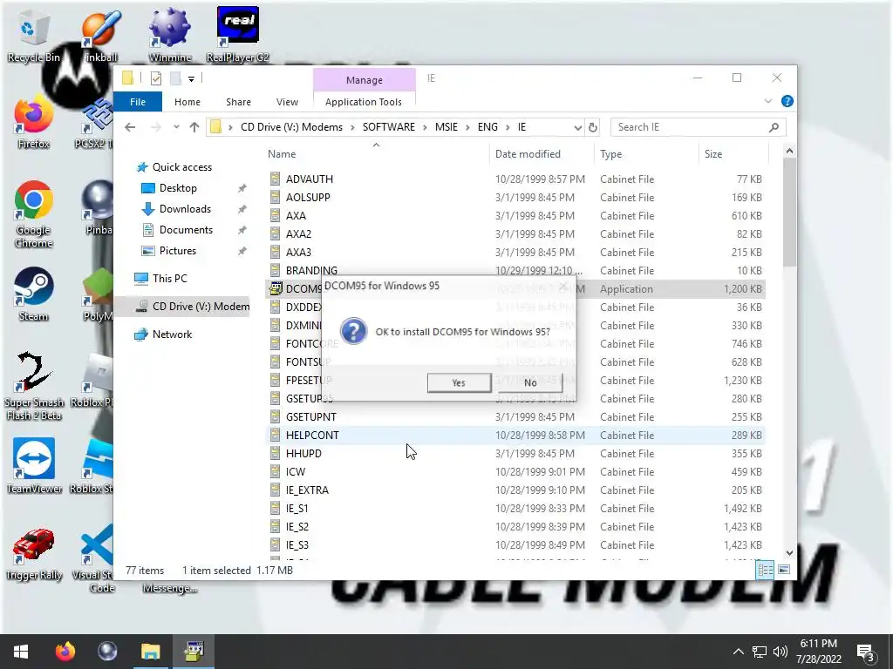Click File Explorer taskbar icon
This screenshot has width=893, height=669.
click(x=150, y=652)
